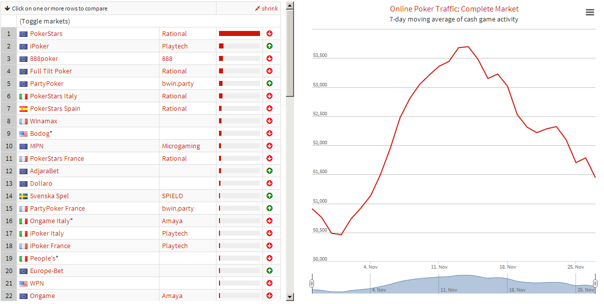
Task: Select row number 9 to compare
Action: 8,133
